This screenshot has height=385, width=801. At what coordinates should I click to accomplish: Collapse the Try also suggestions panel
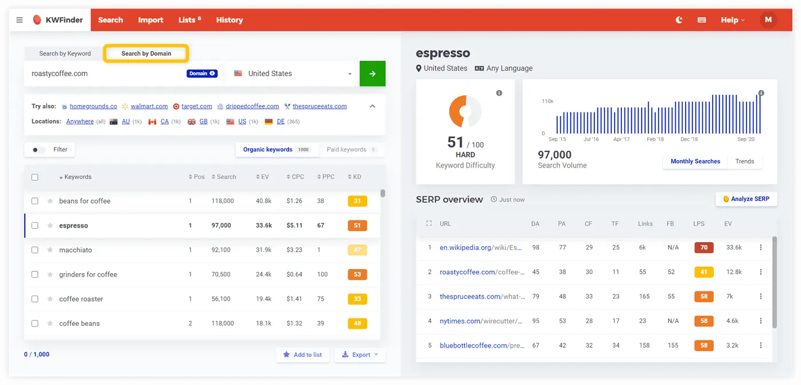(372, 106)
